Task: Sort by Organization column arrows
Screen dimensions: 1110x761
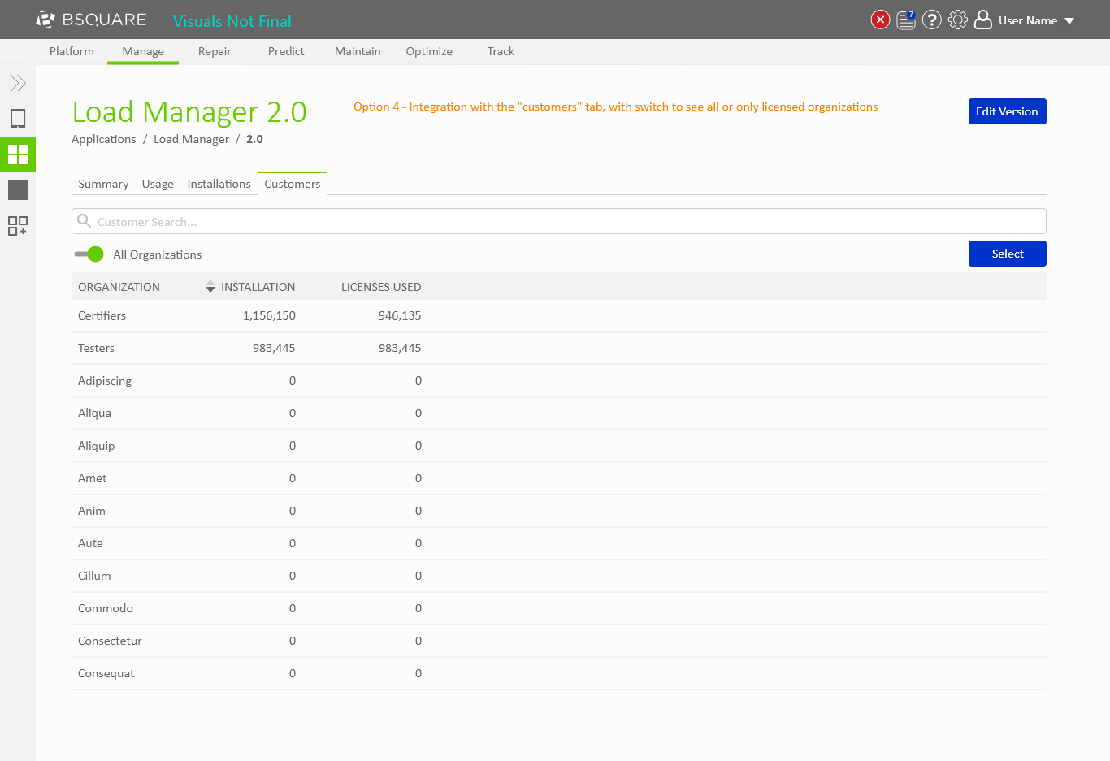Action: [210, 287]
